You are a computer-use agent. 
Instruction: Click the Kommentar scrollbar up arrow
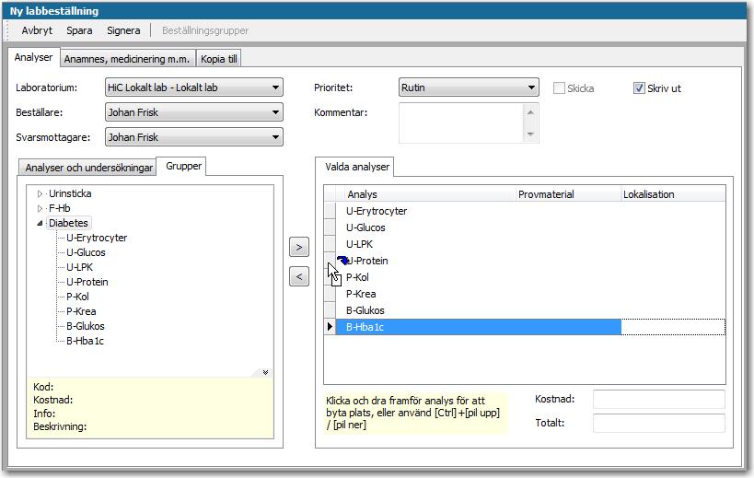pyautogui.click(x=530, y=112)
